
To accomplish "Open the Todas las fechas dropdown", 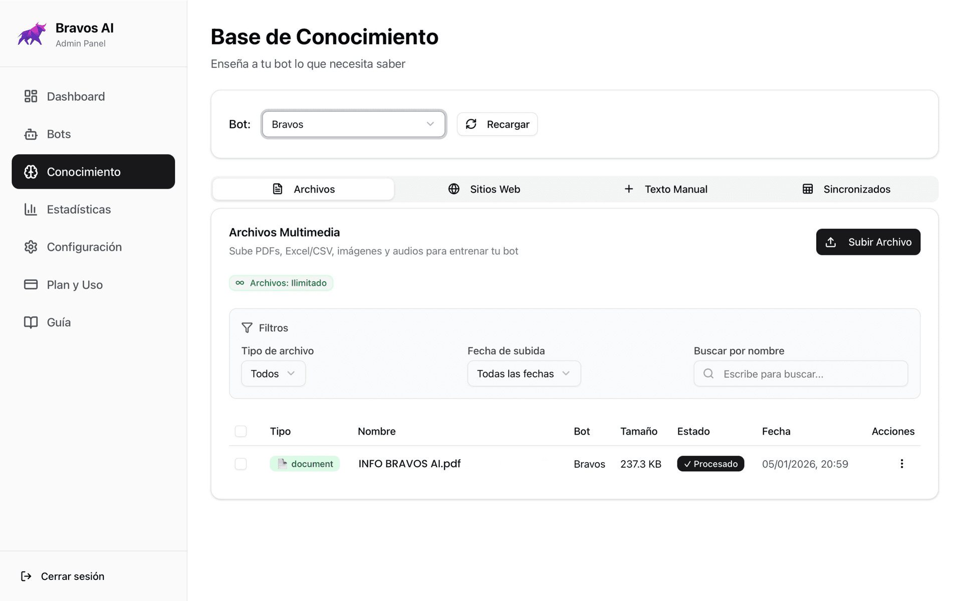I will [x=524, y=373].
